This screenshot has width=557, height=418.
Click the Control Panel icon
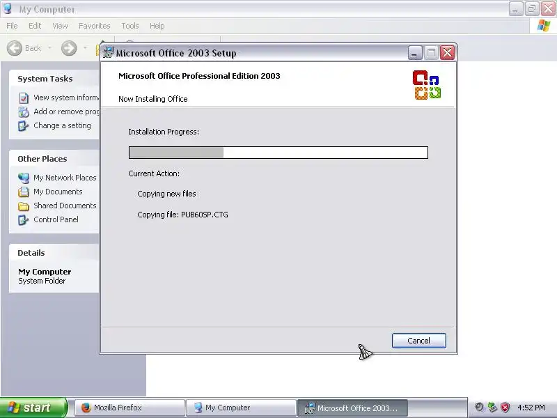click(x=24, y=219)
